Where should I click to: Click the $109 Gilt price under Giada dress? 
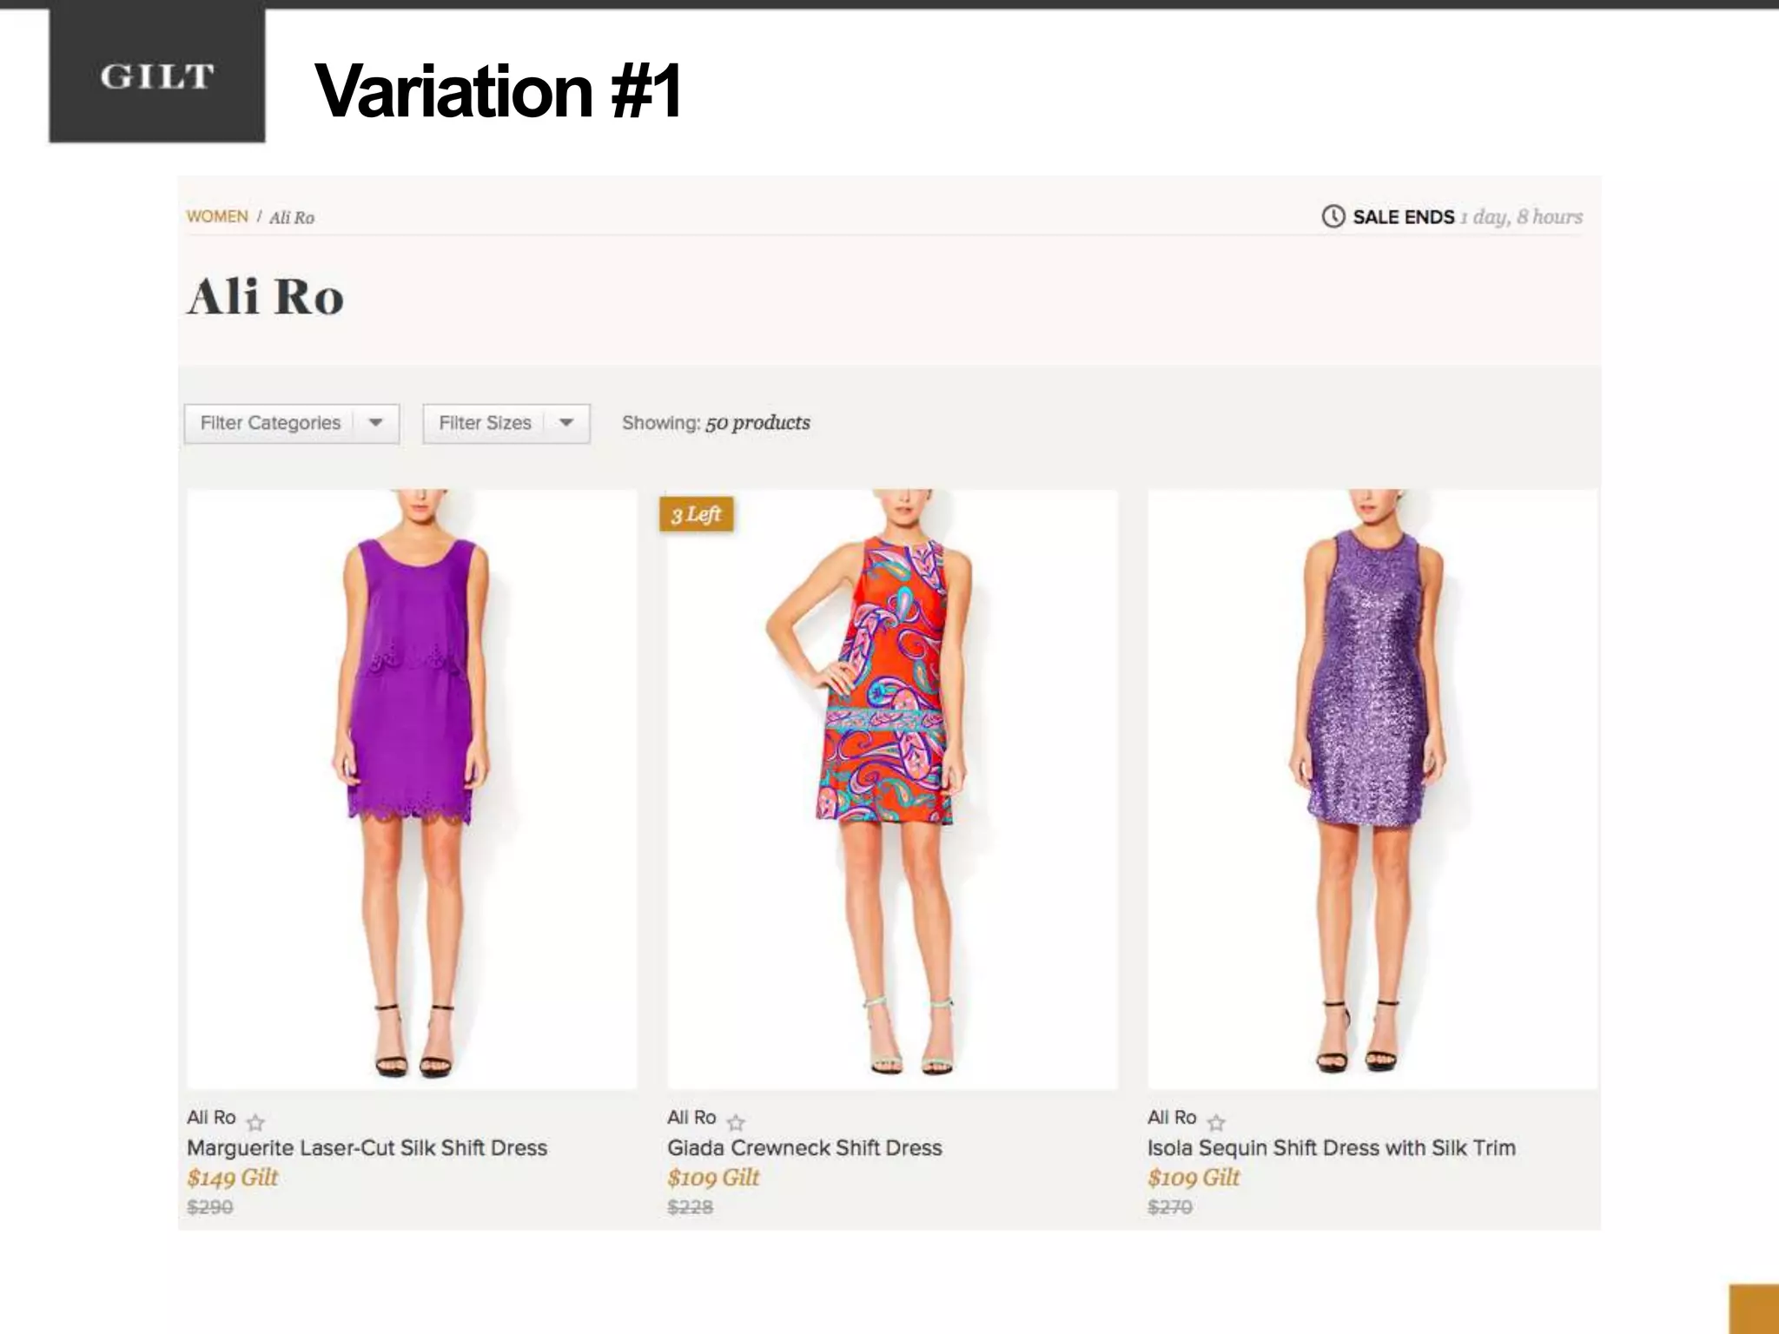tap(713, 1178)
